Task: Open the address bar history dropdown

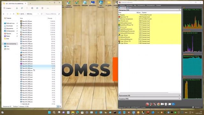Action: (38, 14)
